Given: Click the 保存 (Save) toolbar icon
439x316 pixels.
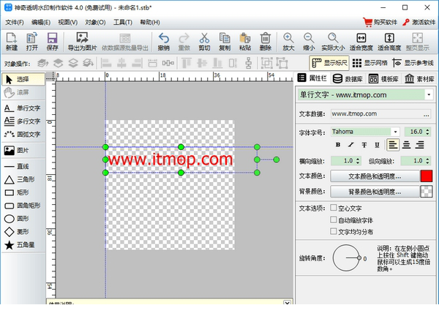Looking at the screenshot, I should click(52, 38).
